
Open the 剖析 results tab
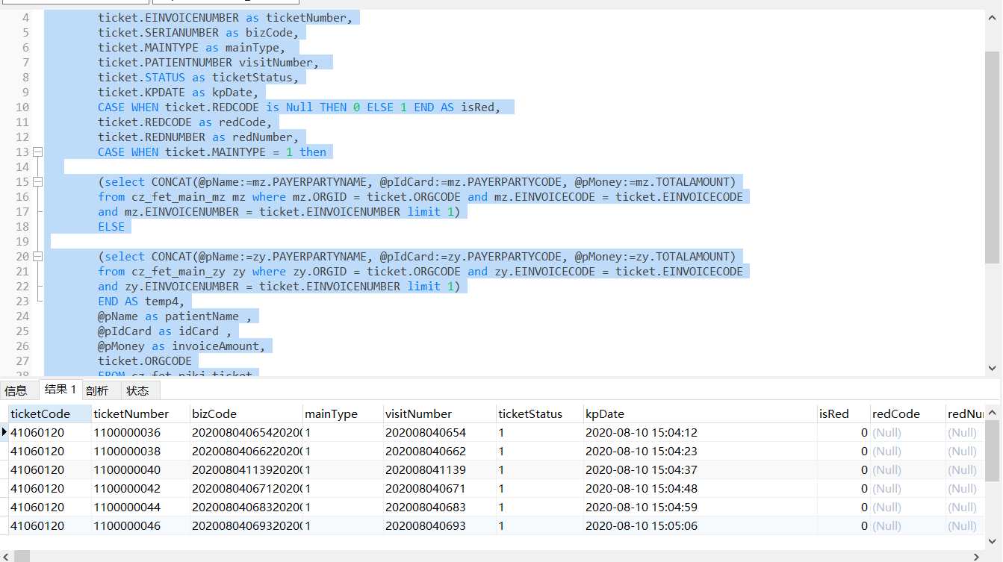coord(99,390)
